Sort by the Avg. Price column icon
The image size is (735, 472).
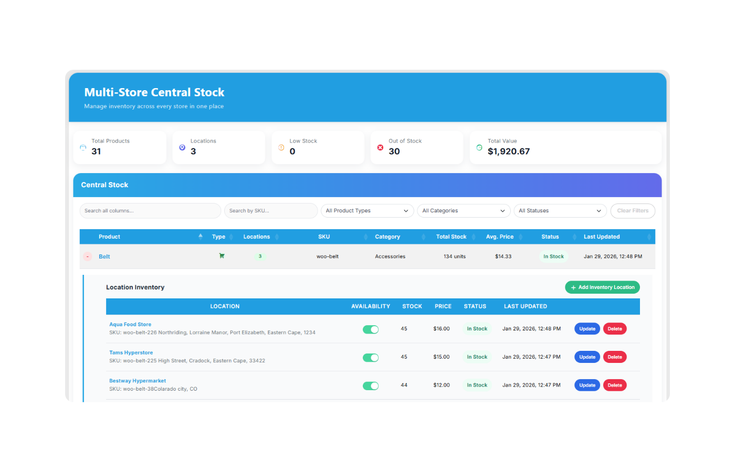pos(521,237)
